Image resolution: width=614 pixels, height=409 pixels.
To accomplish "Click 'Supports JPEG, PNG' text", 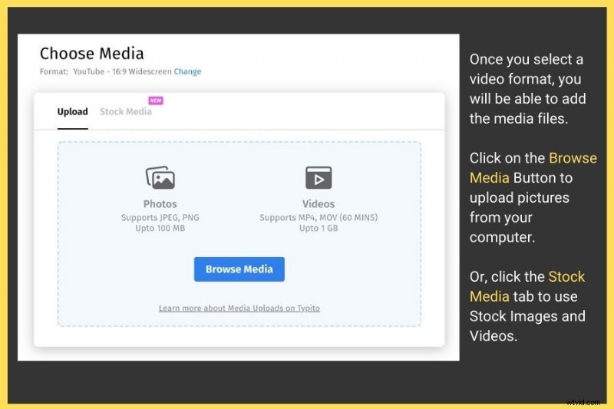I will 160,218.
